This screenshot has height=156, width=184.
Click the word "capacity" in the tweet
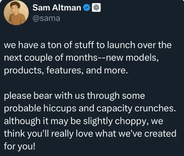114,109
